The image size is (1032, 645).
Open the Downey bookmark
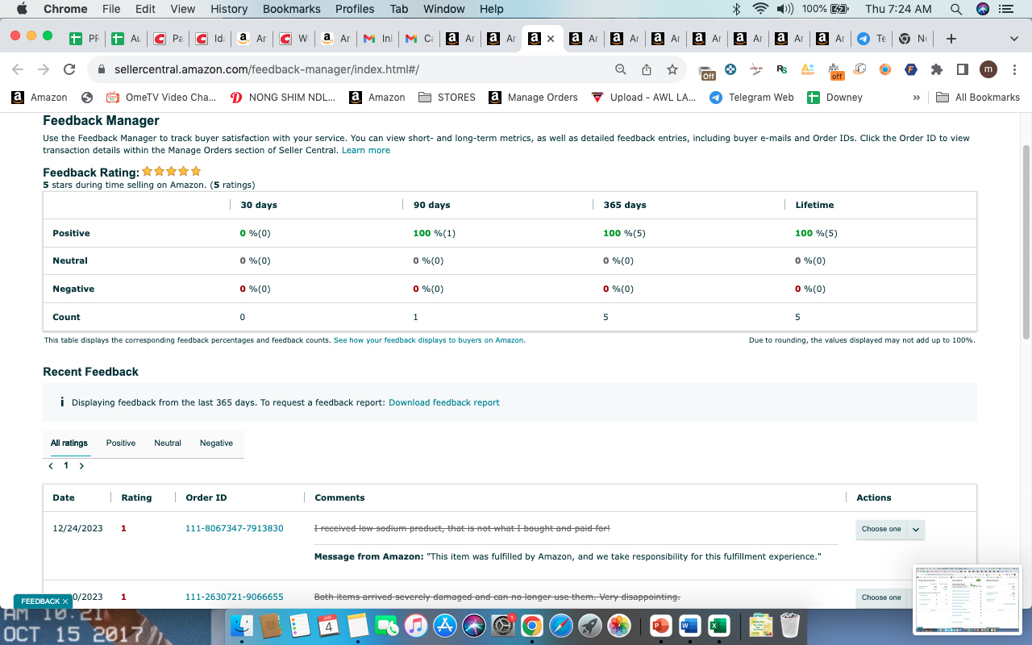pos(834,97)
